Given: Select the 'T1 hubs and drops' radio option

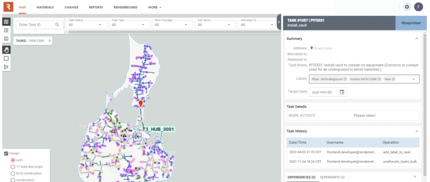Looking at the screenshot, I should click(13, 167).
